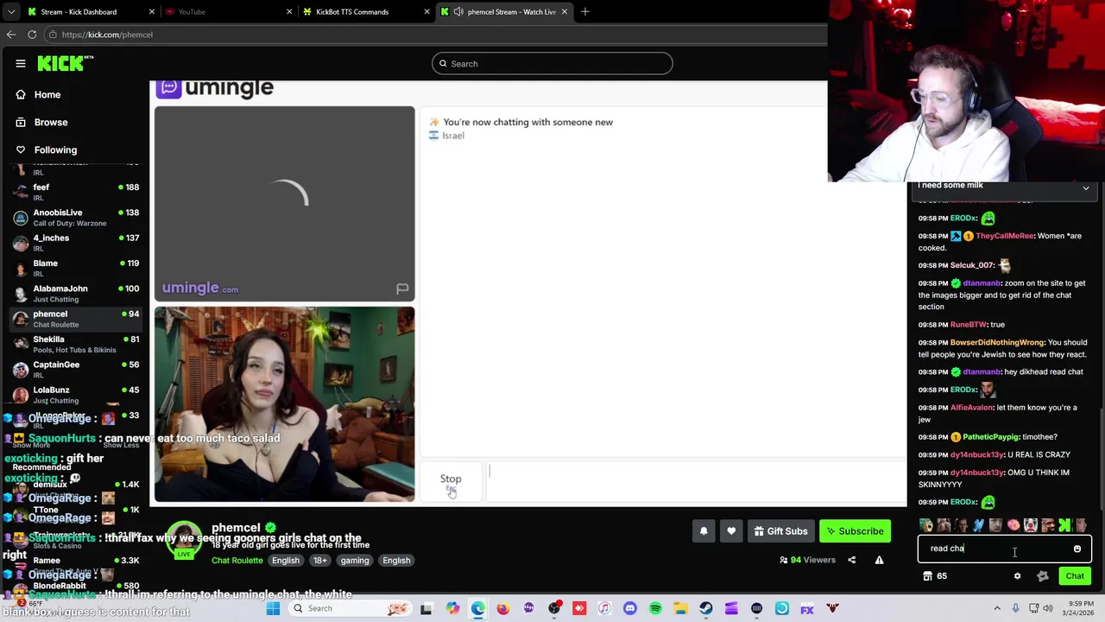Open Microsoft Edge from the taskbar
This screenshot has width=1105, height=622.
[477, 608]
